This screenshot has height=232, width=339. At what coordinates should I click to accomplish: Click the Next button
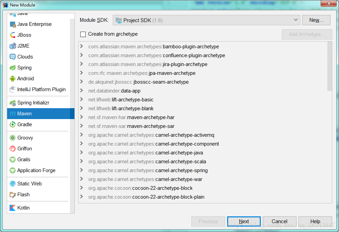click(244, 221)
